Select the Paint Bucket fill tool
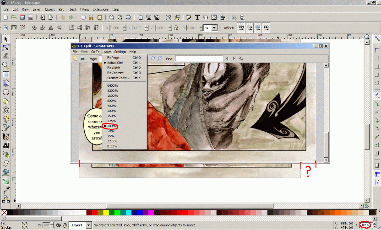The image size is (381, 230). click(x=6, y=172)
